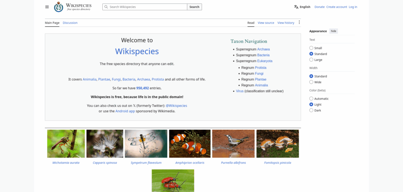Image resolution: width=403 pixels, height=192 pixels.
Task: Open the @Wikispecies Twitter link
Action: click(176, 105)
